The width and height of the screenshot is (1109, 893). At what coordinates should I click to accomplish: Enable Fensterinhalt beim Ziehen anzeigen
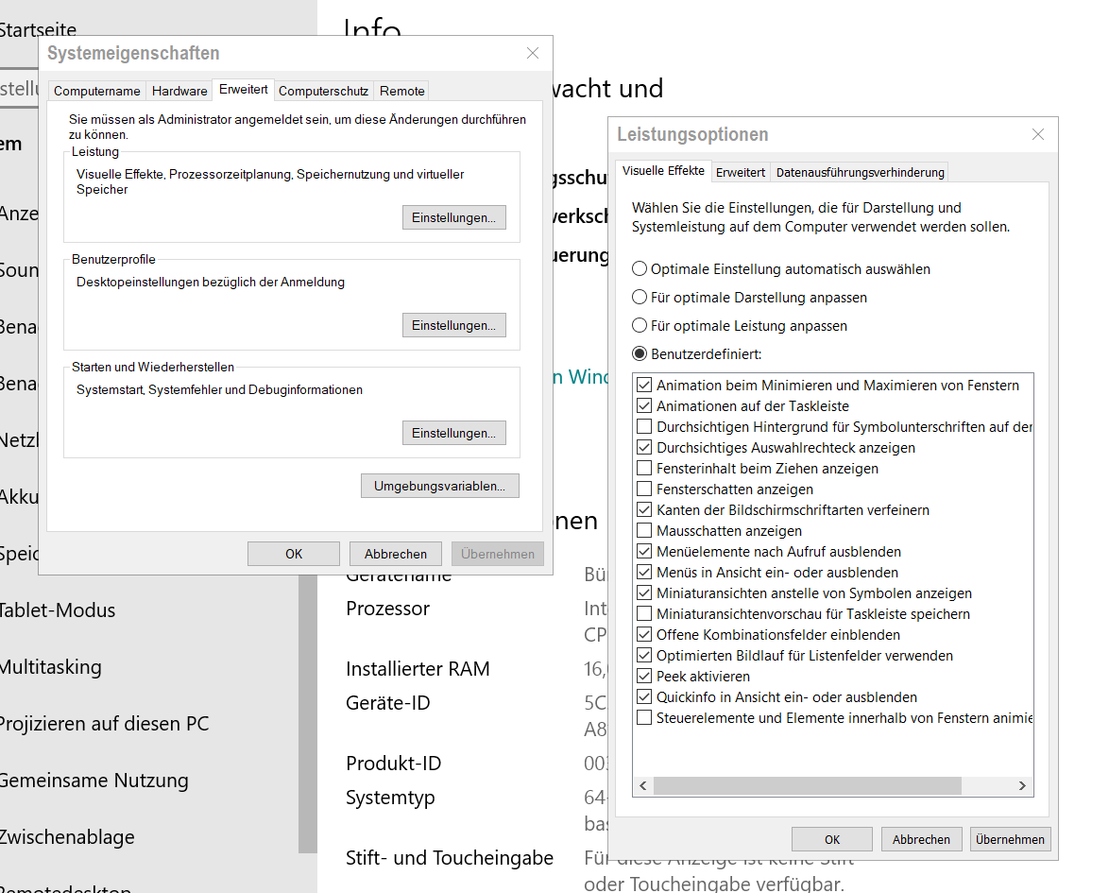pyautogui.click(x=644, y=468)
